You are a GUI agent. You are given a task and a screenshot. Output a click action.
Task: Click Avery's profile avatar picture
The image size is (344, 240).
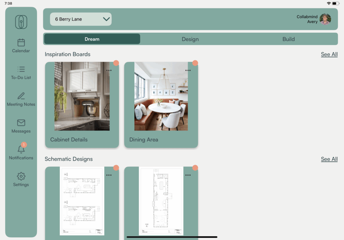point(325,19)
